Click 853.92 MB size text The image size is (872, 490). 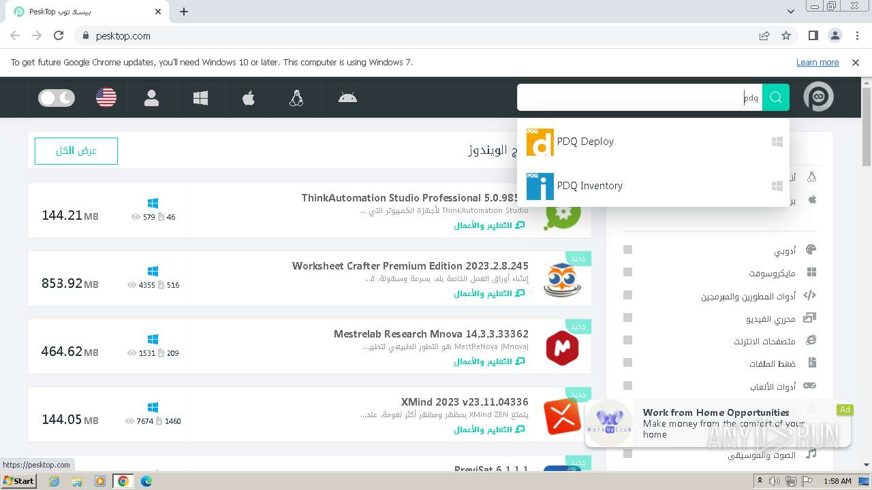click(70, 284)
